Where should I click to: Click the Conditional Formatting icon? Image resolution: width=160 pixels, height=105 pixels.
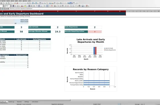click(x=87, y=6)
